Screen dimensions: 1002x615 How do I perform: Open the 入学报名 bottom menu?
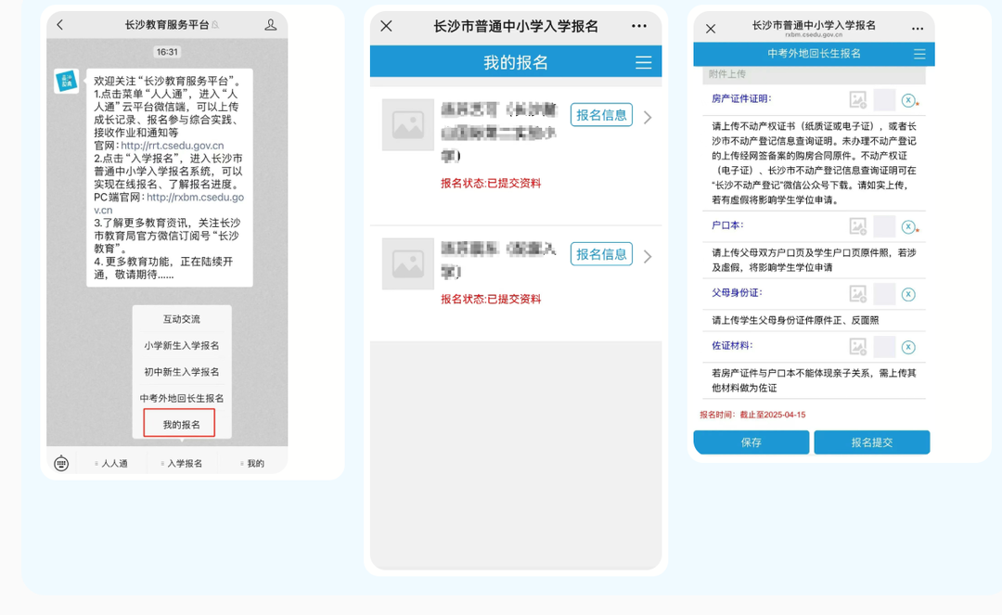click(x=184, y=463)
